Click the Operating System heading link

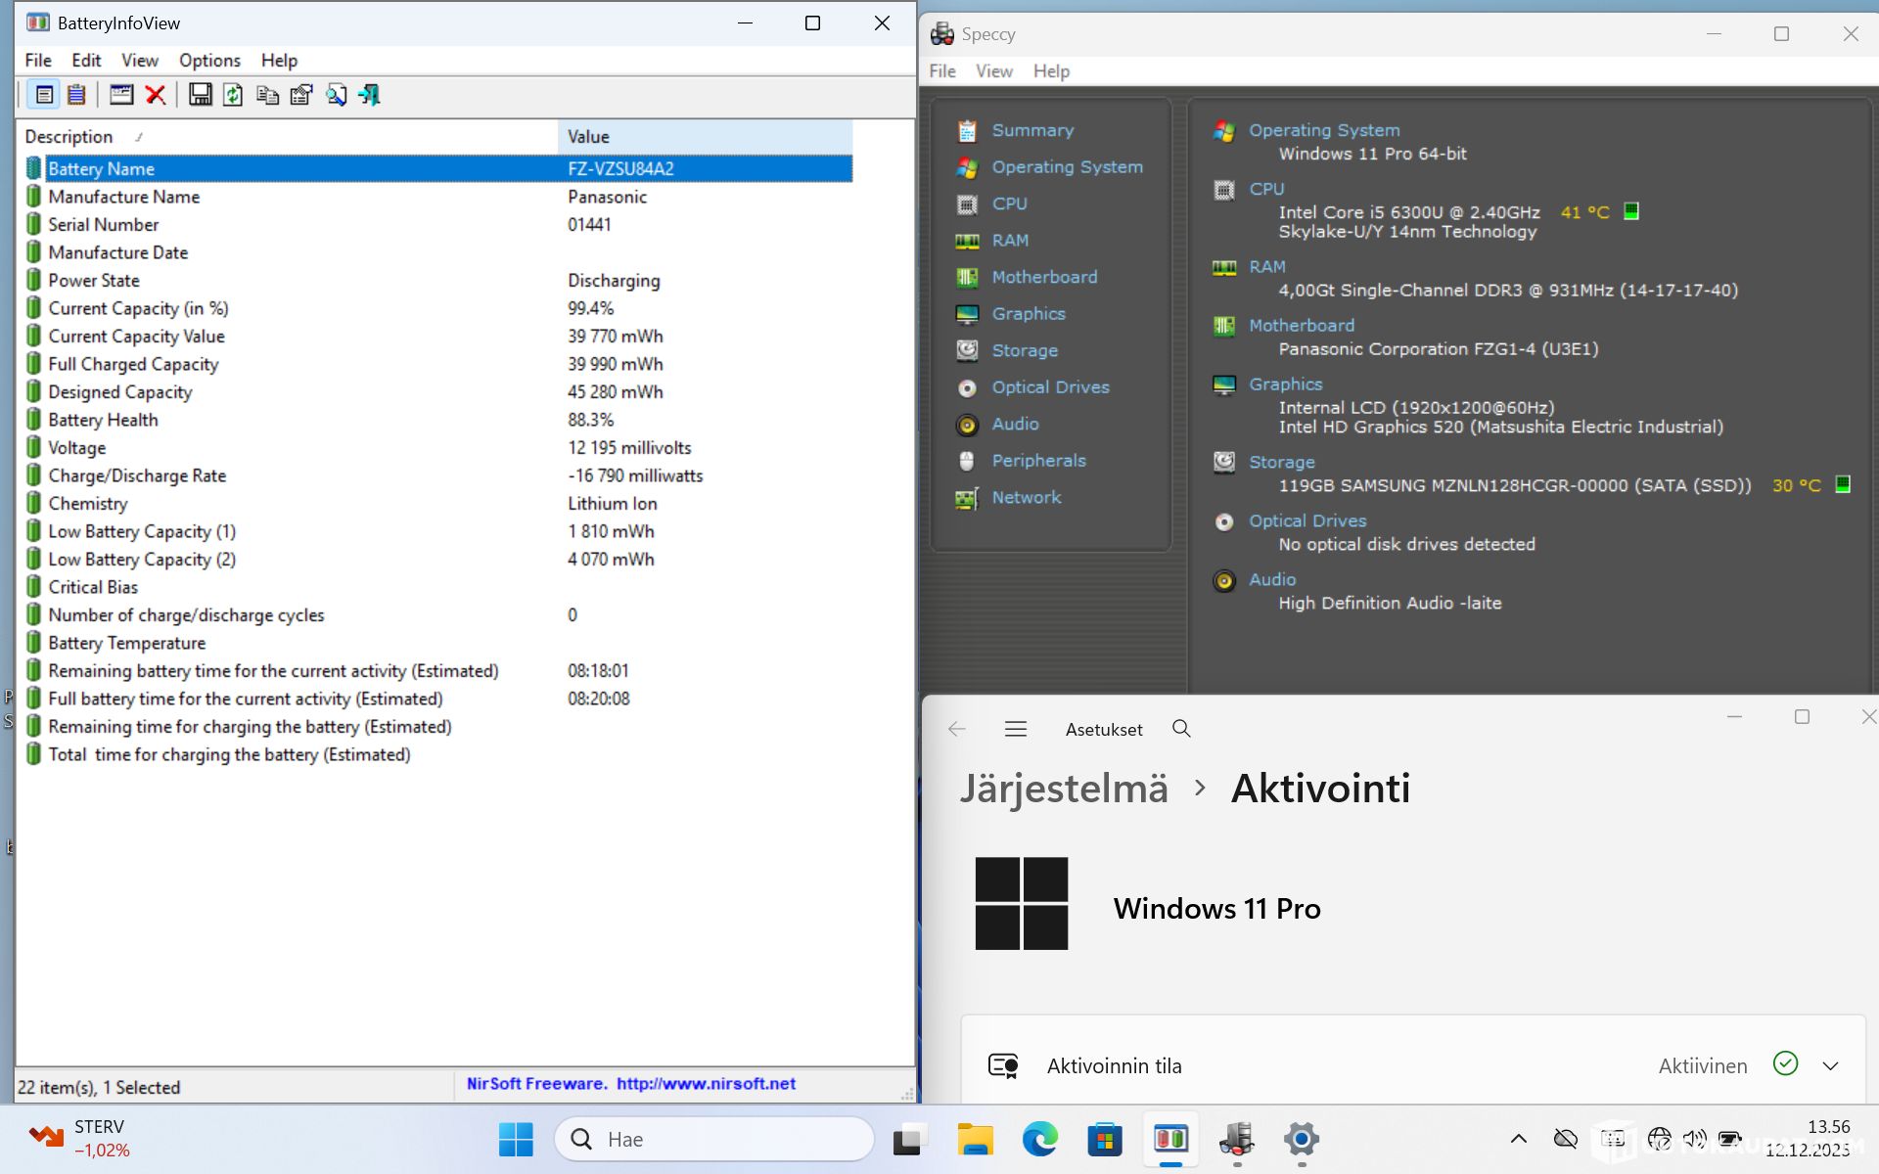click(1323, 130)
